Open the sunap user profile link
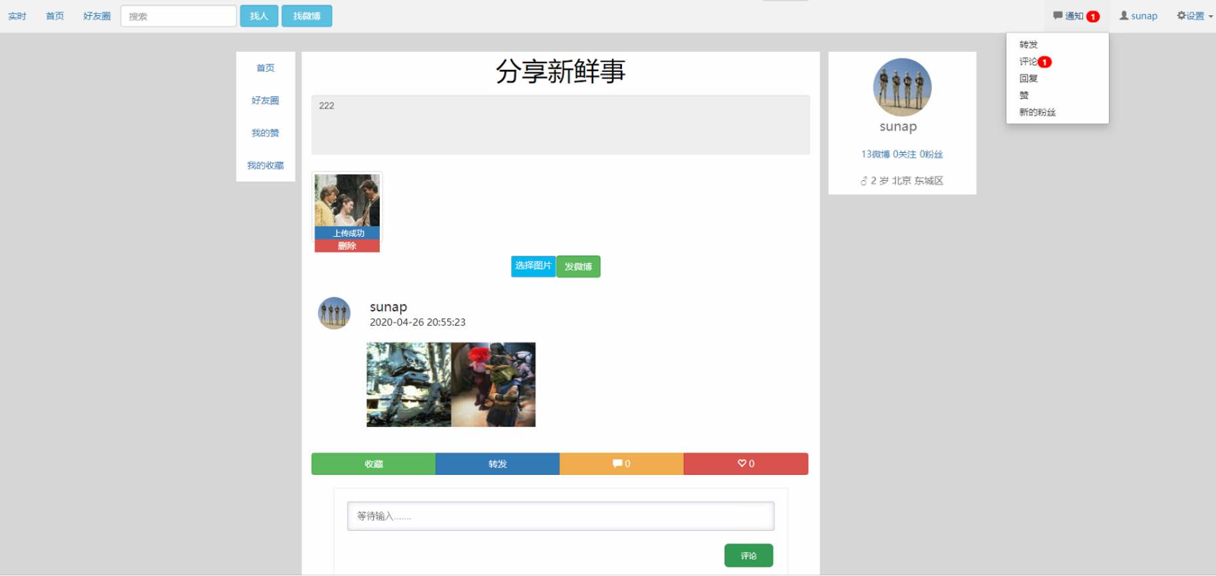Viewport: 1216px width, 576px height. [1138, 16]
